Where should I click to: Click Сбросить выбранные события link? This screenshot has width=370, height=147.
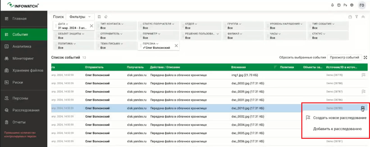[x=302, y=57]
